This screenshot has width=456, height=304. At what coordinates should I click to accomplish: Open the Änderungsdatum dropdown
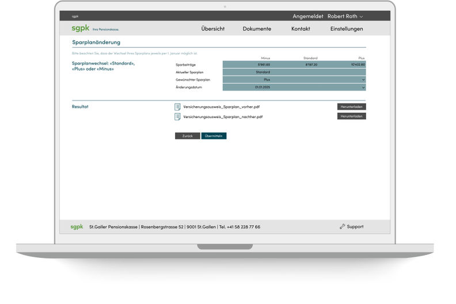[363, 87]
